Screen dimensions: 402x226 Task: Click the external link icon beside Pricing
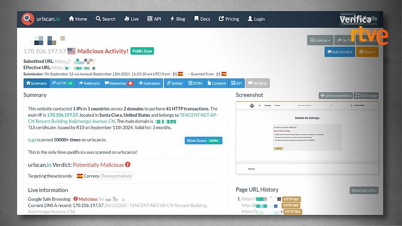(221, 19)
